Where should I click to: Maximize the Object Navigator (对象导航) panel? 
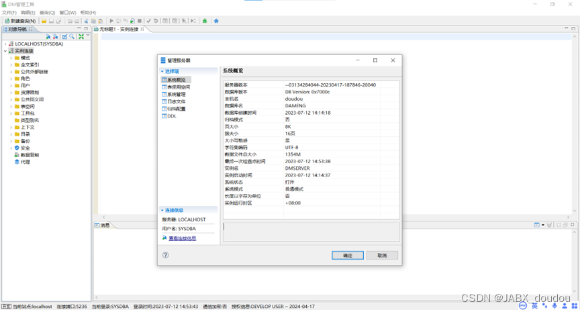pyautogui.click(x=86, y=28)
